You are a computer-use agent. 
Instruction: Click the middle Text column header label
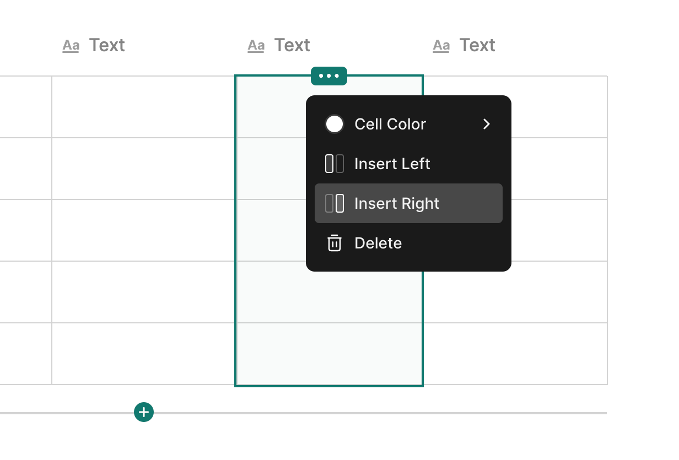pyautogui.click(x=292, y=45)
